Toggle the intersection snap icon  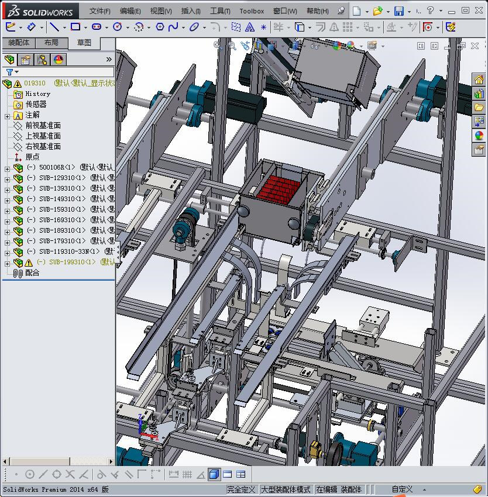[70, 475]
